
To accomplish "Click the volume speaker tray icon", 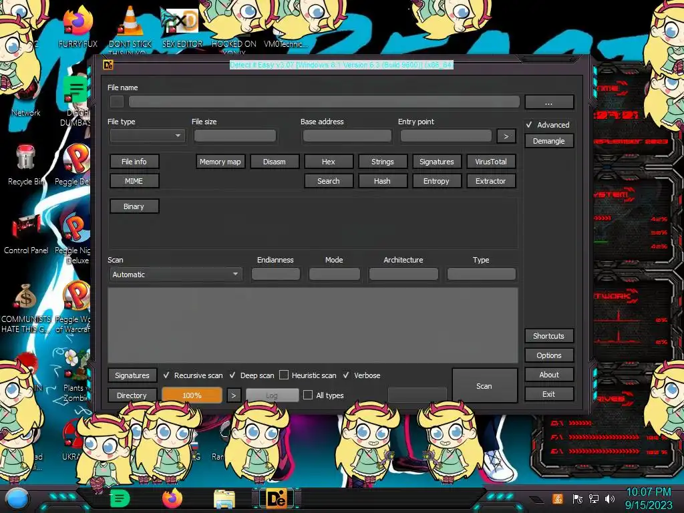I will (x=610, y=499).
